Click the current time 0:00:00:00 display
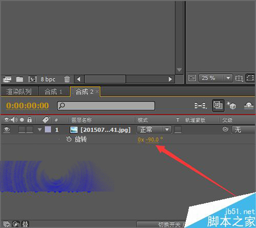The height and width of the screenshot is (228, 256). [x=28, y=106]
